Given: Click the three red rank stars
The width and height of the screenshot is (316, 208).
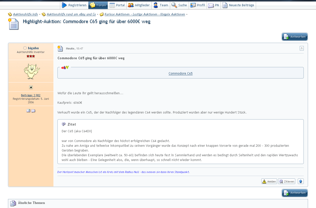Looking at the screenshot, I should point(31,56).
